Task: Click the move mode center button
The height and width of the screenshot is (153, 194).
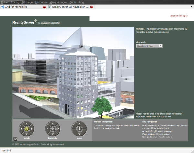Action: click(x=79, y=129)
